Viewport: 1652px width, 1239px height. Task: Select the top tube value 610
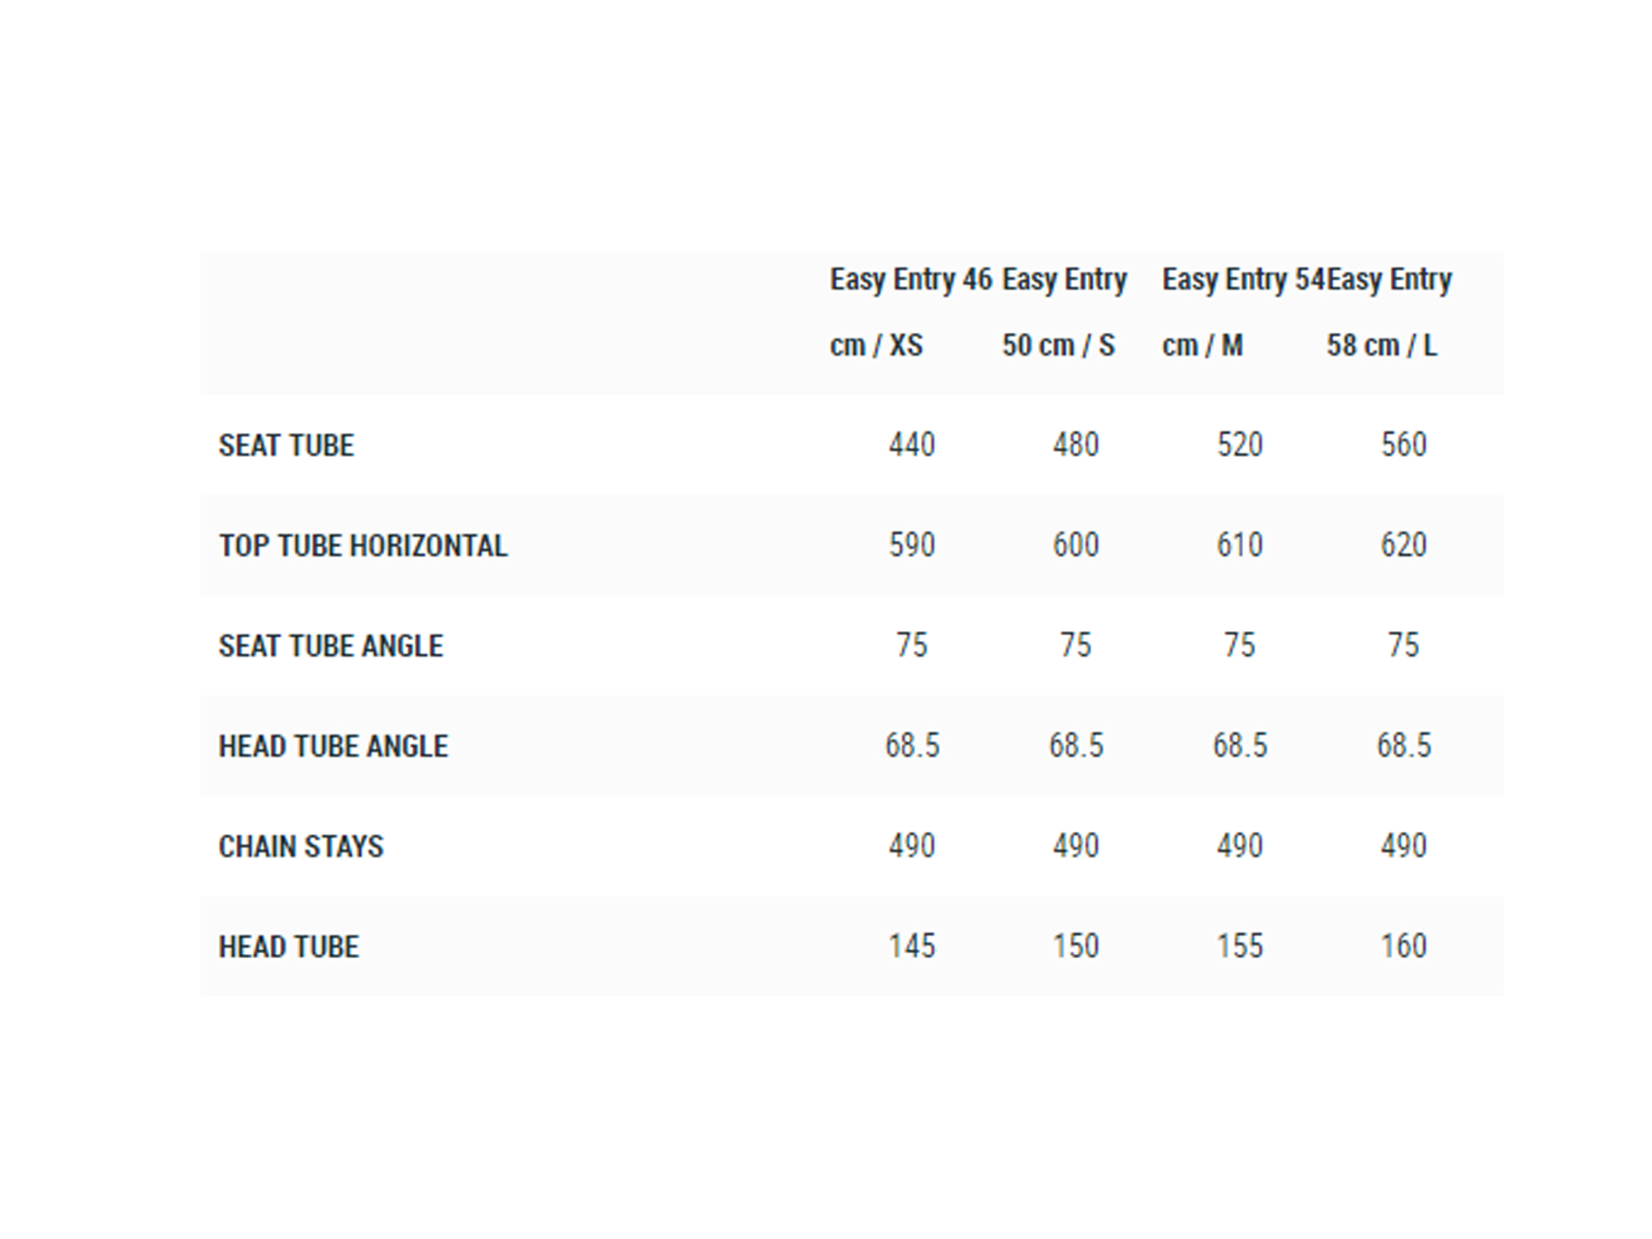(1240, 545)
